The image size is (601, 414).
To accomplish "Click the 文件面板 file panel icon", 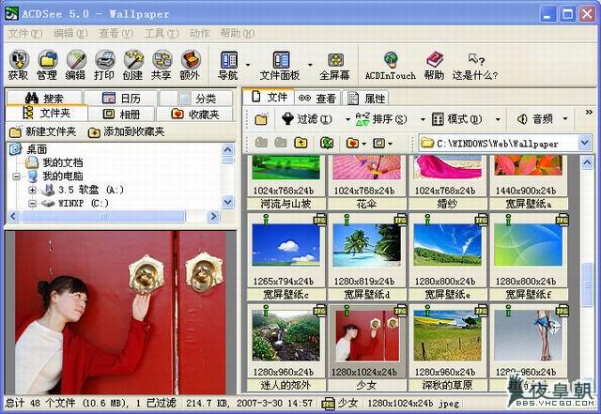I will tap(281, 65).
